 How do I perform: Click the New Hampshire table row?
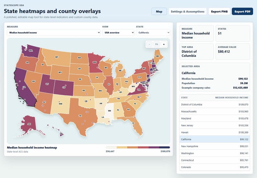[215, 146]
